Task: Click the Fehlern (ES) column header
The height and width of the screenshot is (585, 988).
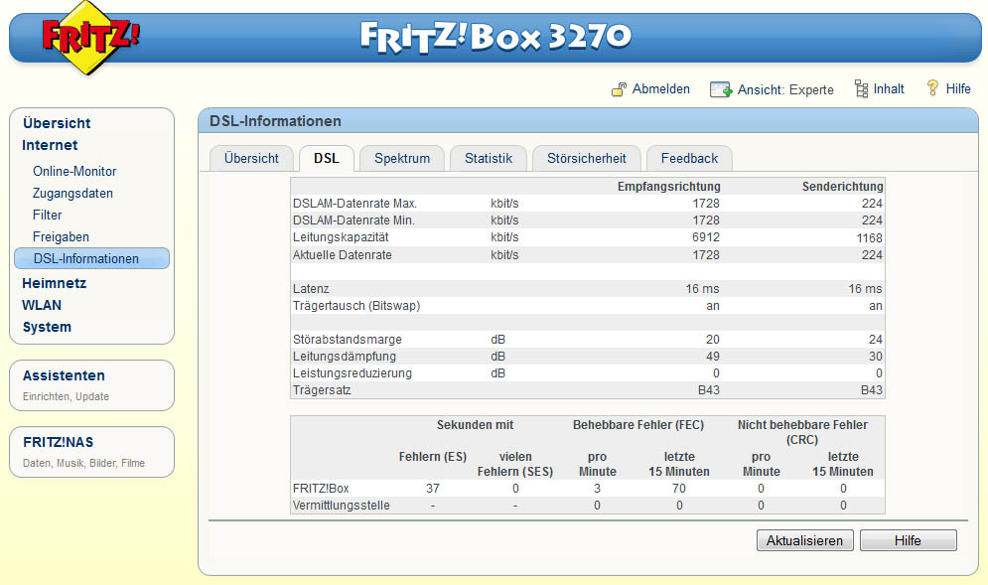Action: [x=433, y=457]
